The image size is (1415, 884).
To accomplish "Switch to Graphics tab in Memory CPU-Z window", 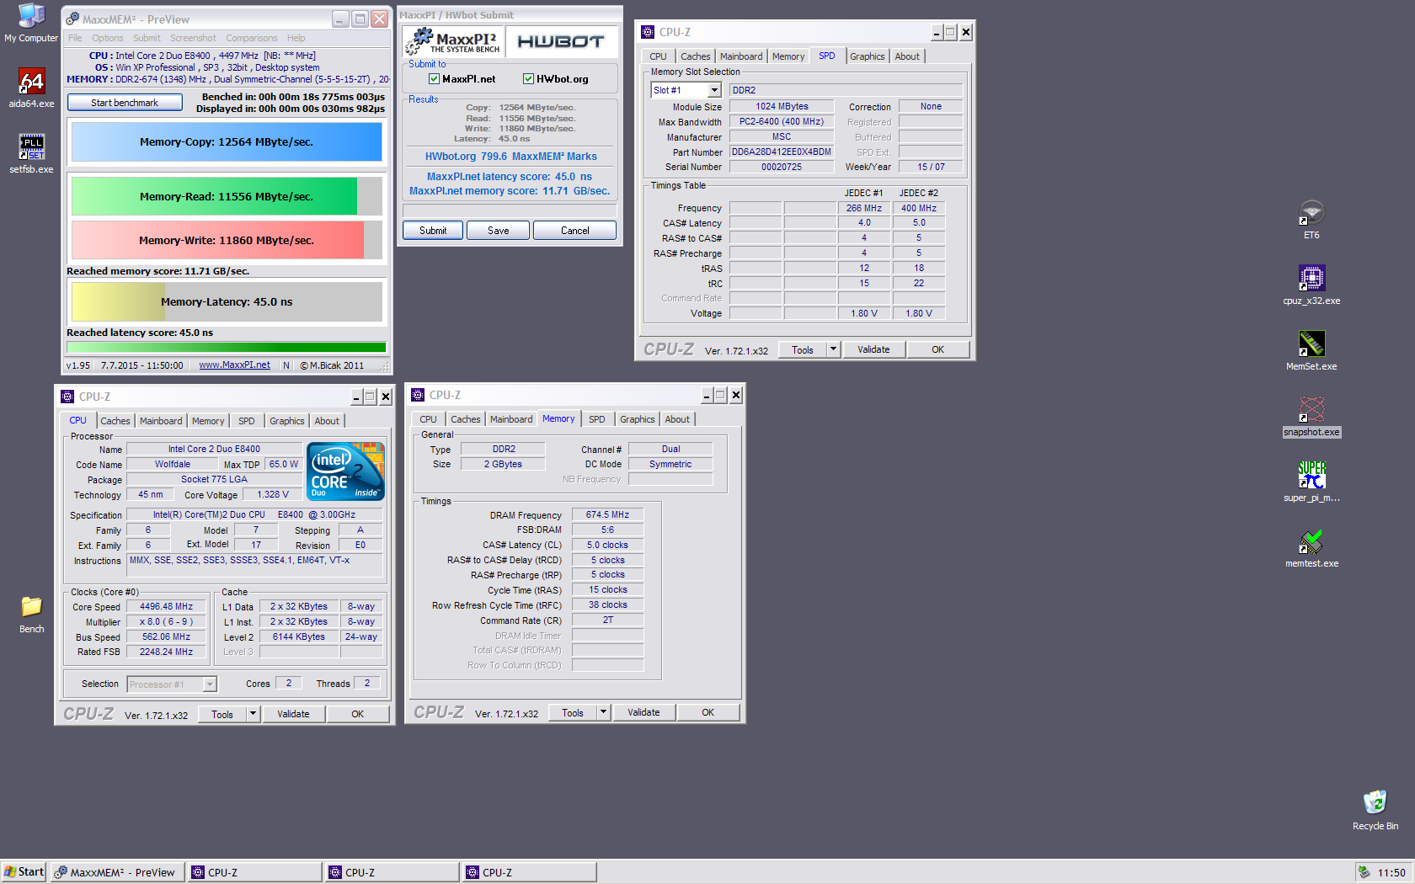I will 637,419.
